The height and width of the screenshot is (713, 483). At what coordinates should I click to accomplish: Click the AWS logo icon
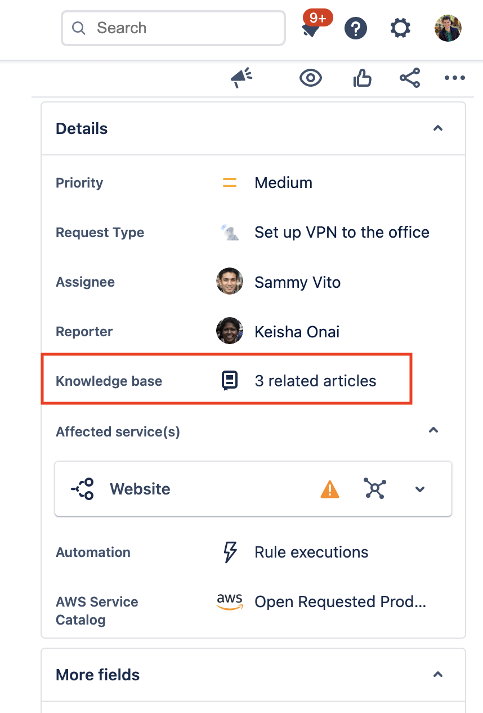coord(230,601)
